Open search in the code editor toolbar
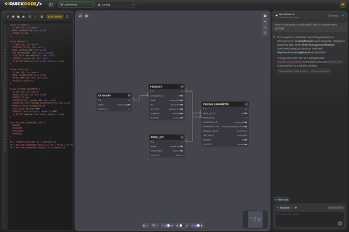The width and height of the screenshot is (349, 232). click(67, 17)
